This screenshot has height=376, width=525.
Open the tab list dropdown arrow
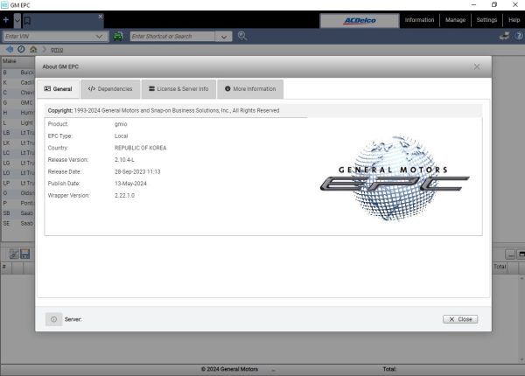click(17, 20)
